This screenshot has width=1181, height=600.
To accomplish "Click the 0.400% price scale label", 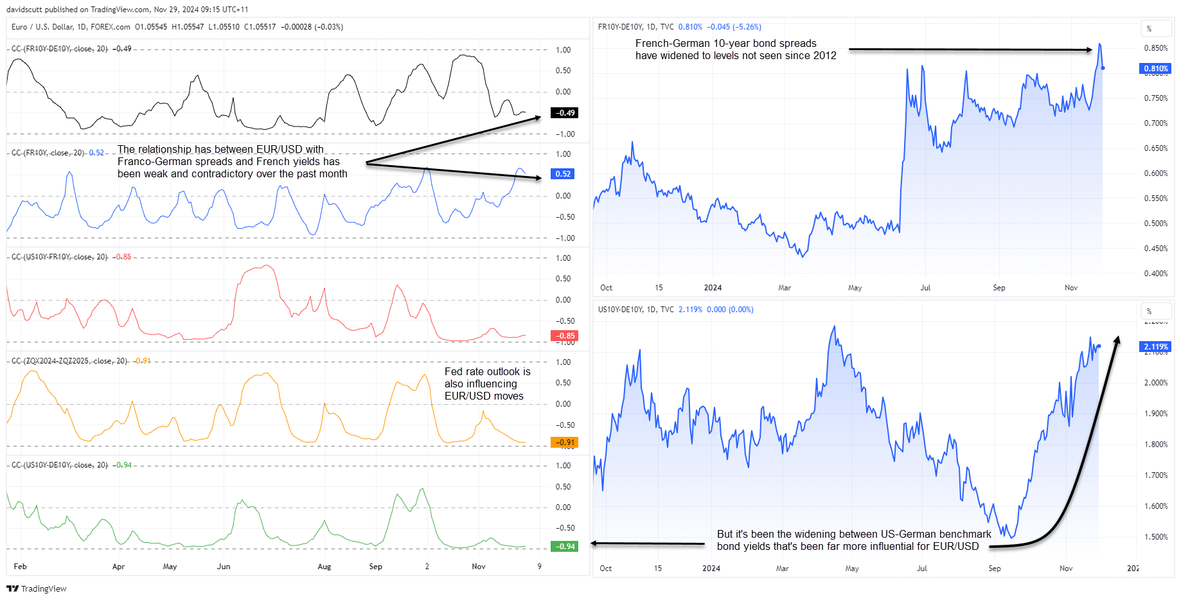I will [1156, 274].
